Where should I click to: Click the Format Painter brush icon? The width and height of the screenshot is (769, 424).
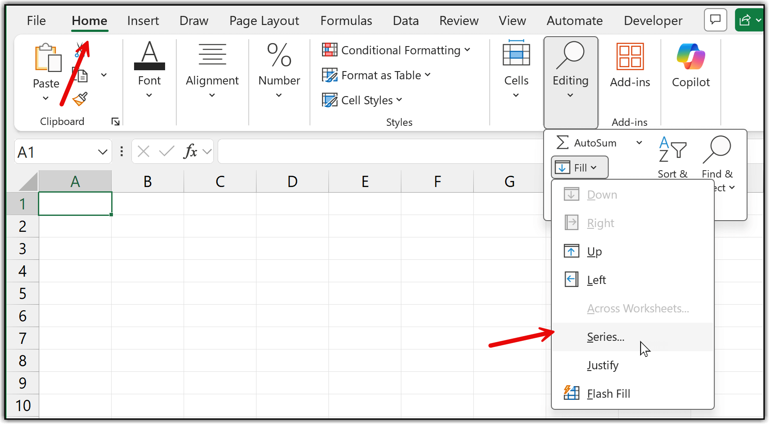80,99
